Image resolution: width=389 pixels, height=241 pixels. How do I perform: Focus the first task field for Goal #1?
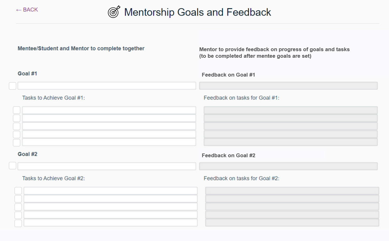[109, 110]
